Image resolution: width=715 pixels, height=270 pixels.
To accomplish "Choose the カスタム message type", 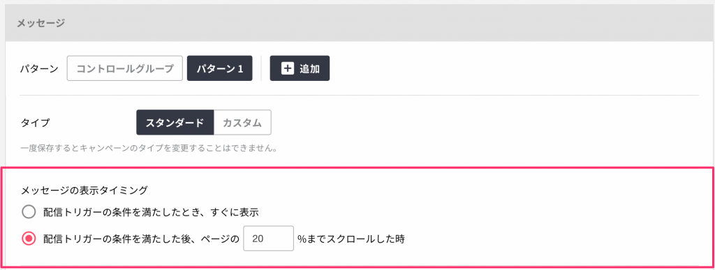I will (x=242, y=123).
